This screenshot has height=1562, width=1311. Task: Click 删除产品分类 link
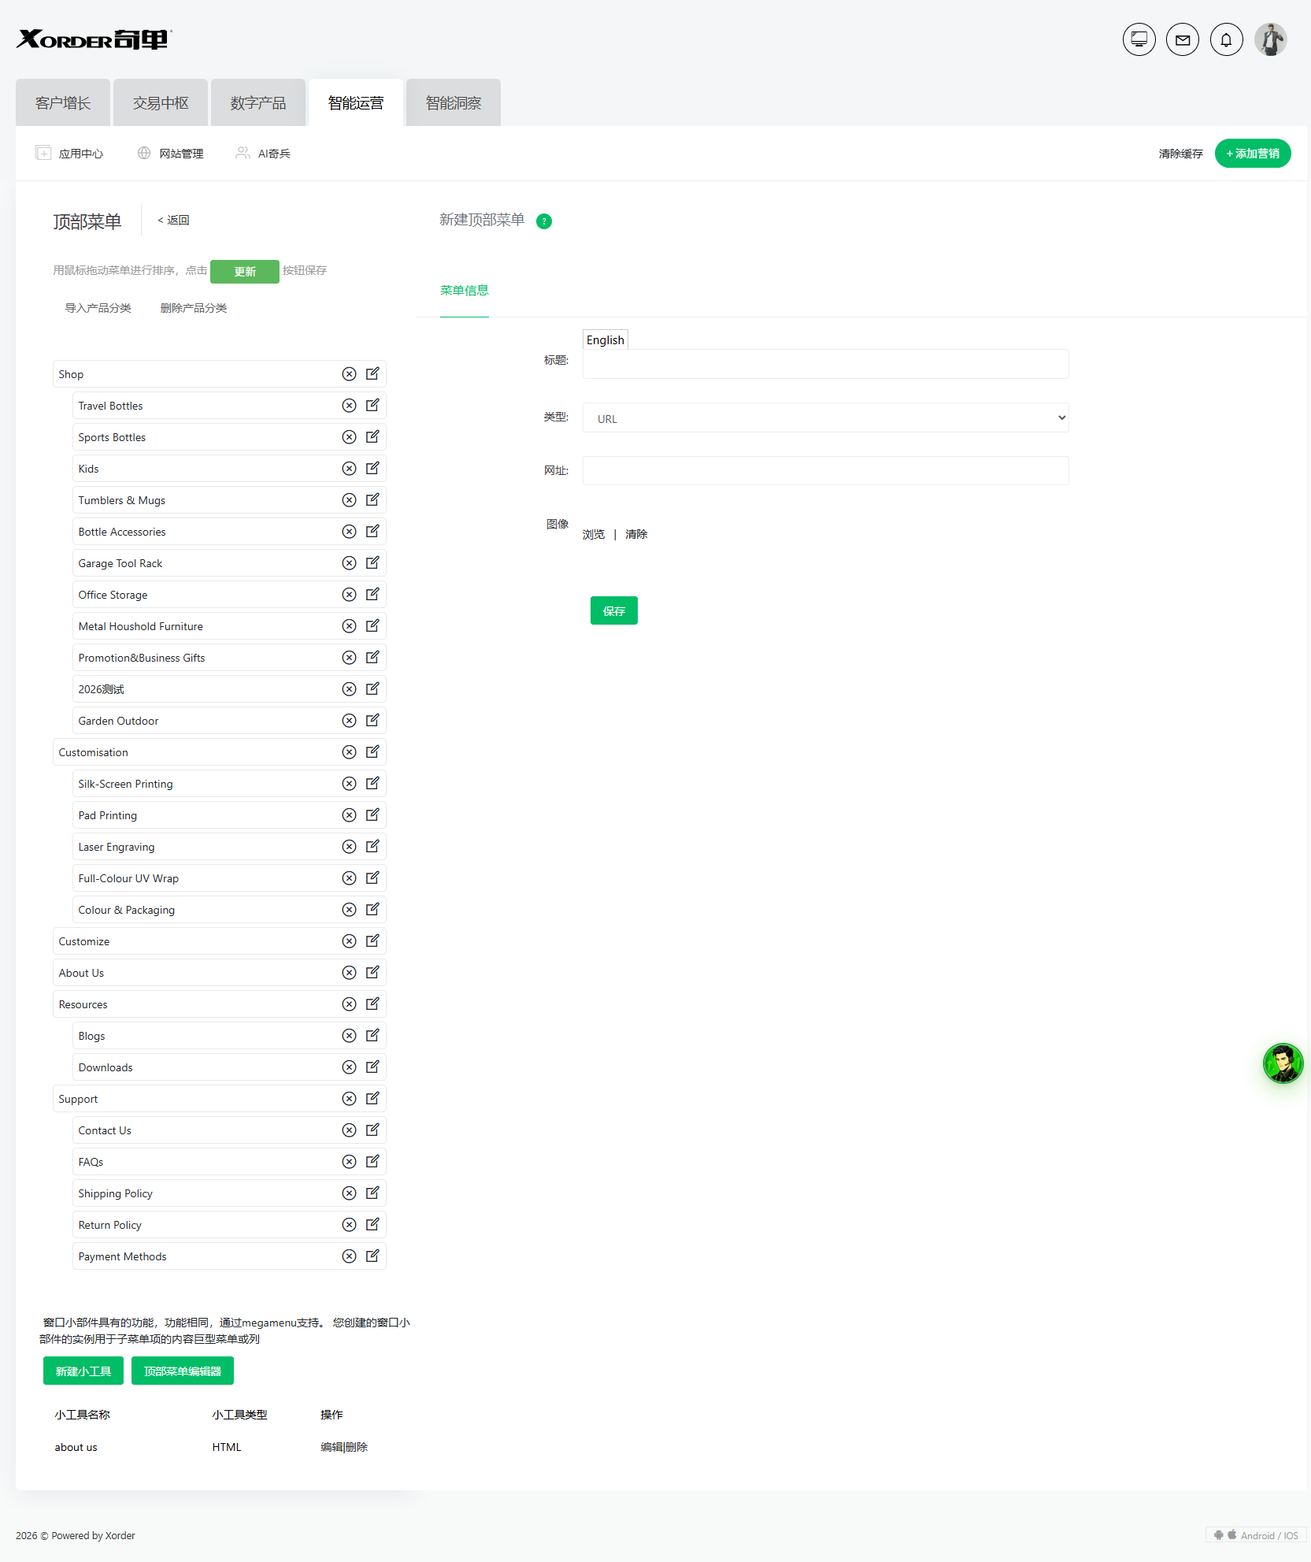coord(194,308)
